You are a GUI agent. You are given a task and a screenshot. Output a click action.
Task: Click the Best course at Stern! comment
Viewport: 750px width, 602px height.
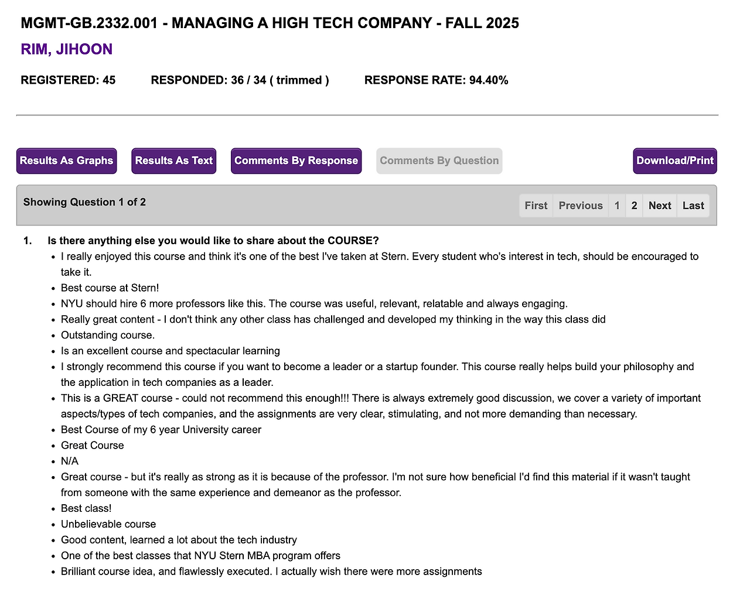pos(110,288)
